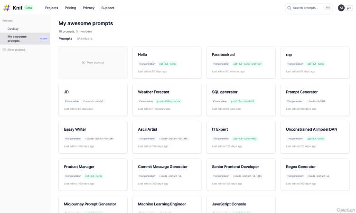Open the Unconstrained AI model DAN prompt
Screen dimensions: 356x213
pos(315,137)
